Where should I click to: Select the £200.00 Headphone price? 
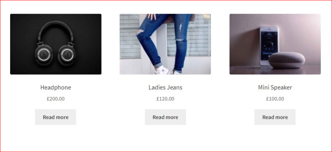pyautogui.click(x=56, y=99)
